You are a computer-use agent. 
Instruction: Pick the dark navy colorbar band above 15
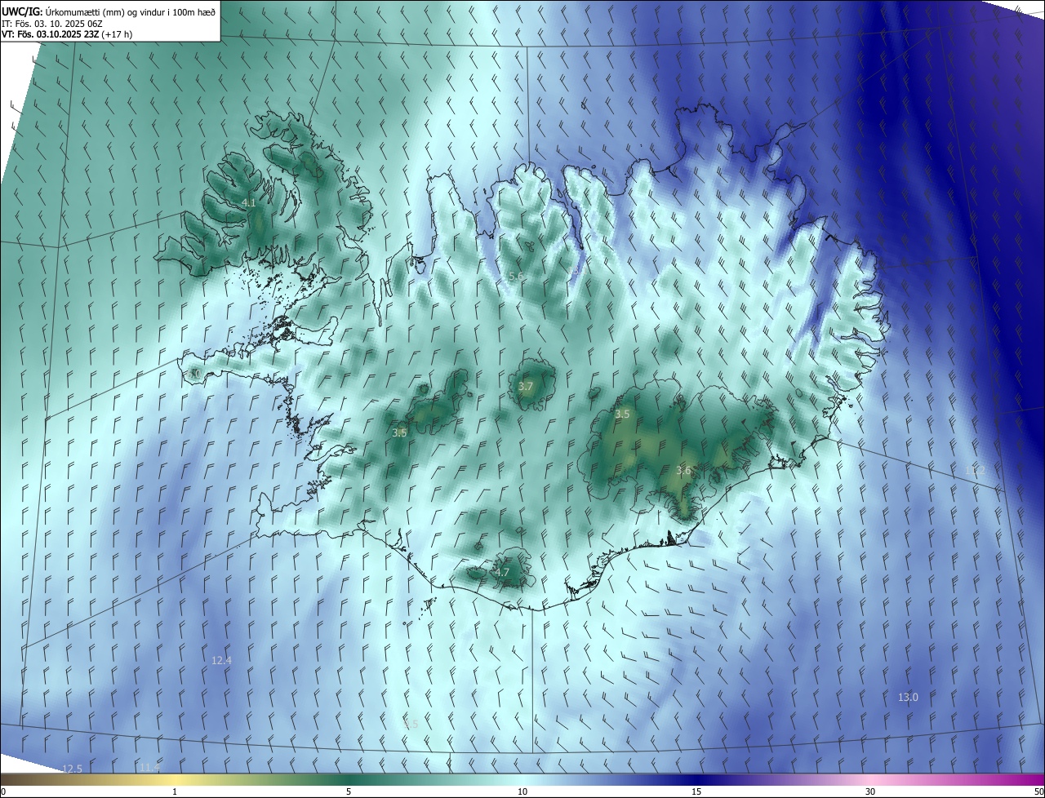pos(696,780)
